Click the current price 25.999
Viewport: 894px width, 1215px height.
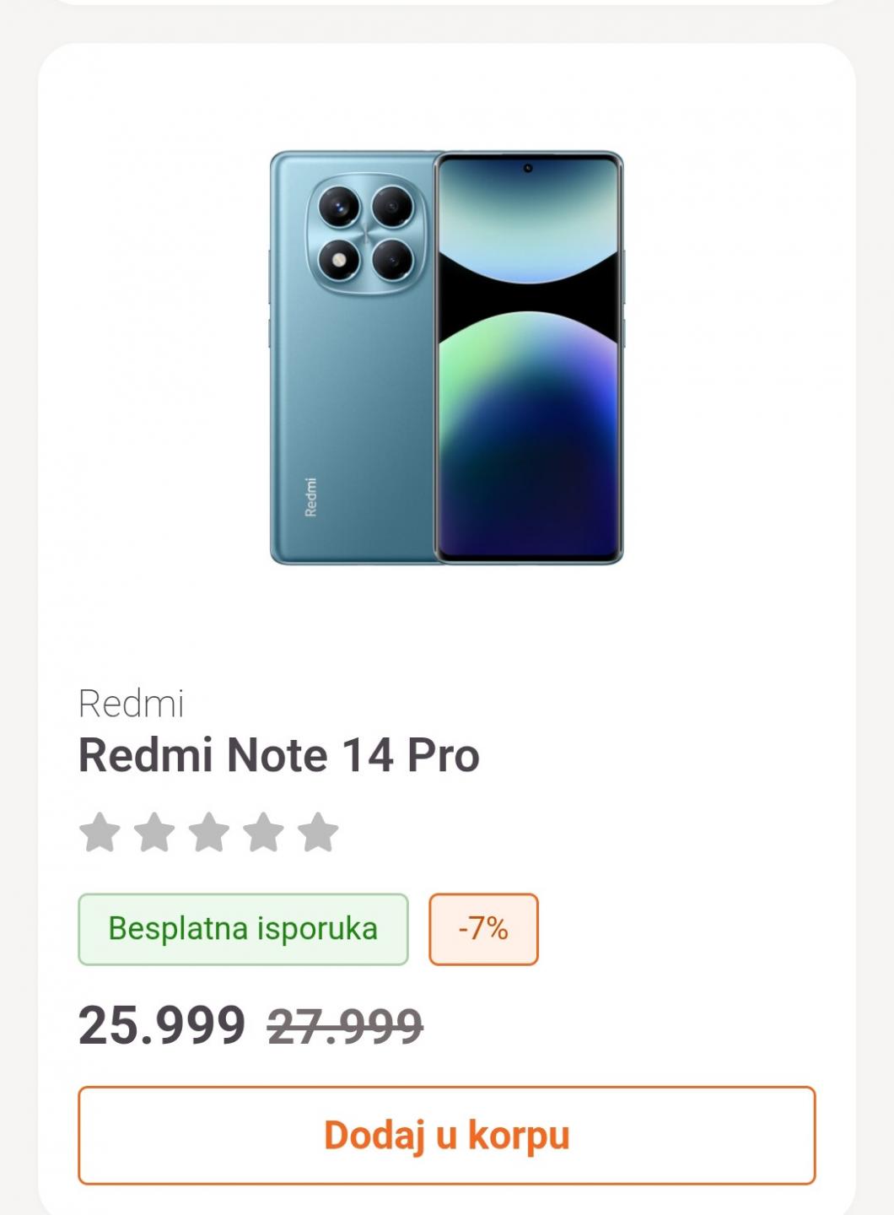click(x=162, y=1026)
